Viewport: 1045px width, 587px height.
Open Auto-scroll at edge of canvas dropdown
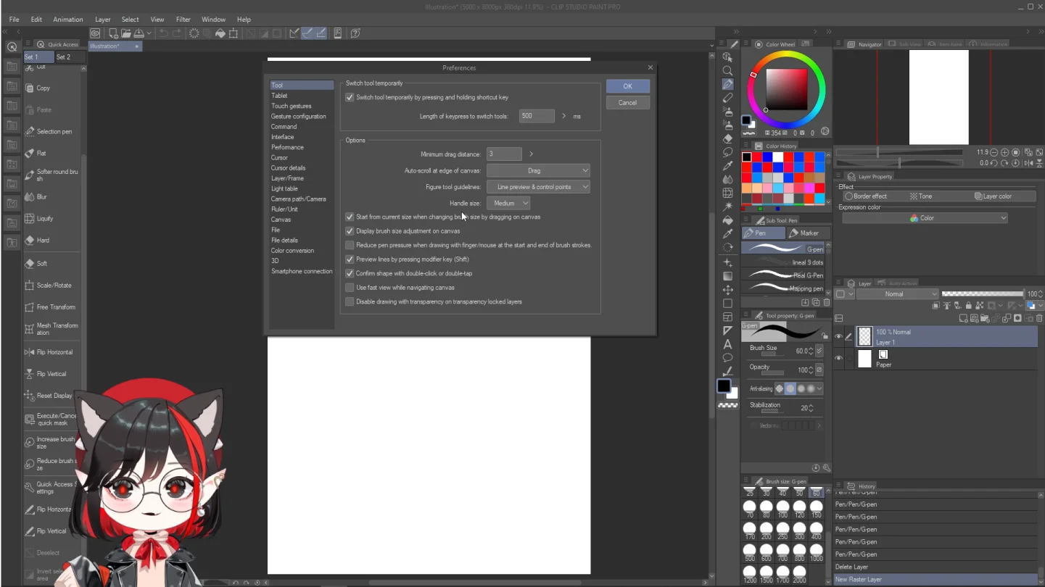pyautogui.click(x=538, y=171)
